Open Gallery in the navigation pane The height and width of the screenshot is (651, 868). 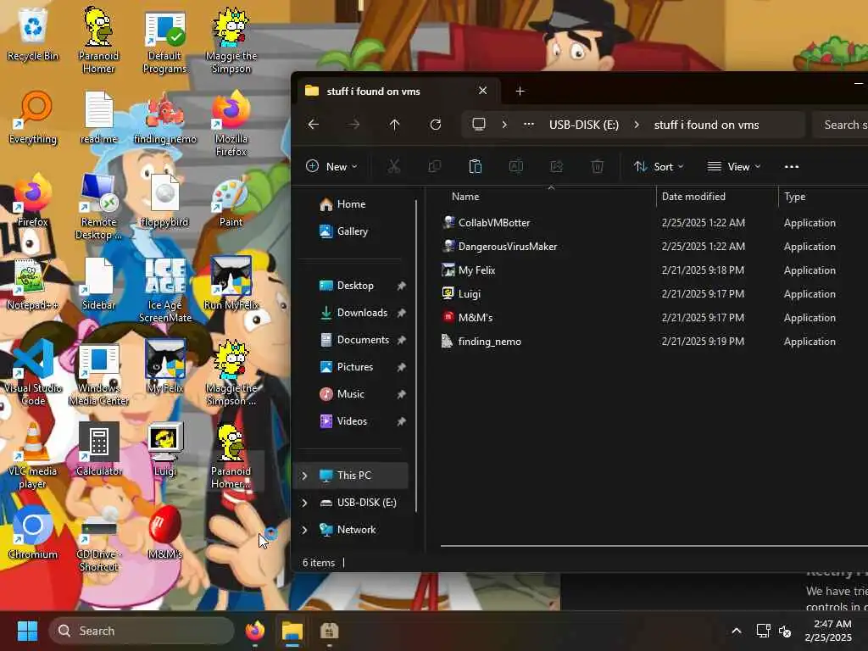pyautogui.click(x=353, y=231)
